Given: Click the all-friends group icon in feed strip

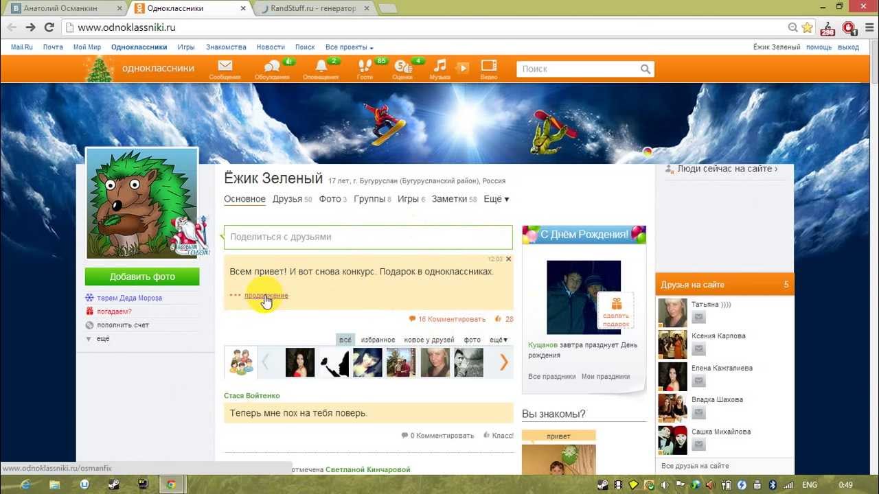Looking at the screenshot, I should pyautogui.click(x=241, y=362).
